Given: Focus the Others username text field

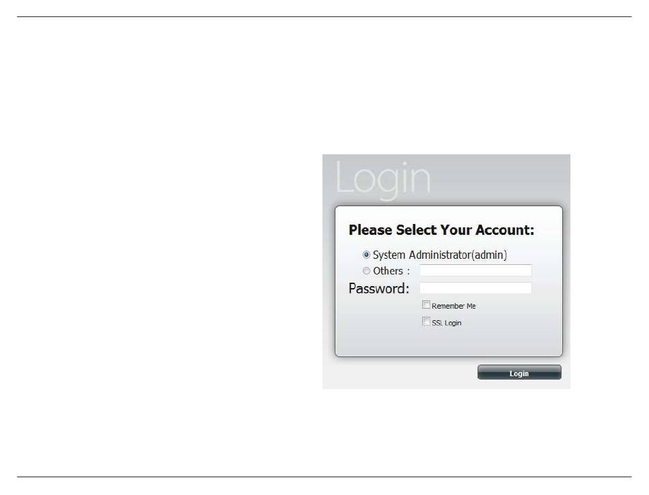Looking at the screenshot, I should (475, 270).
